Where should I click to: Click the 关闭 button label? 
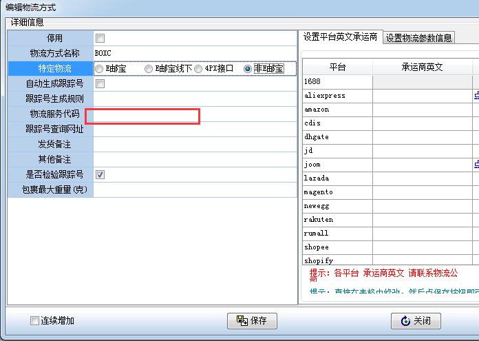[x=422, y=321]
